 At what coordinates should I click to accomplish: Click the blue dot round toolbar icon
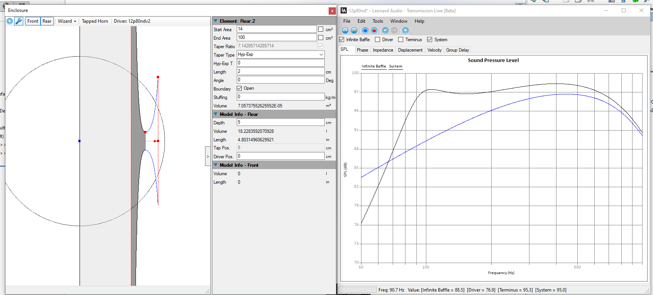click(365, 30)
